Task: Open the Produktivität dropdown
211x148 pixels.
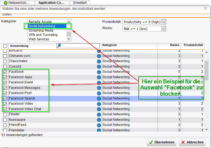Action: [x=144, y=22]
